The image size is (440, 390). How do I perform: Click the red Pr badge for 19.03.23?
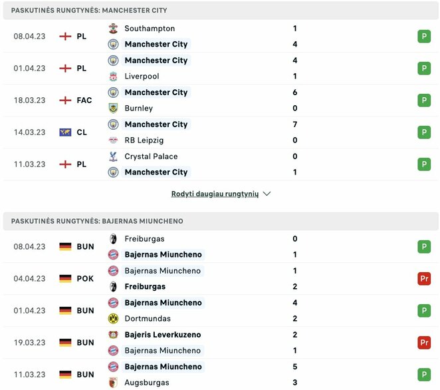tap(424, 343)
